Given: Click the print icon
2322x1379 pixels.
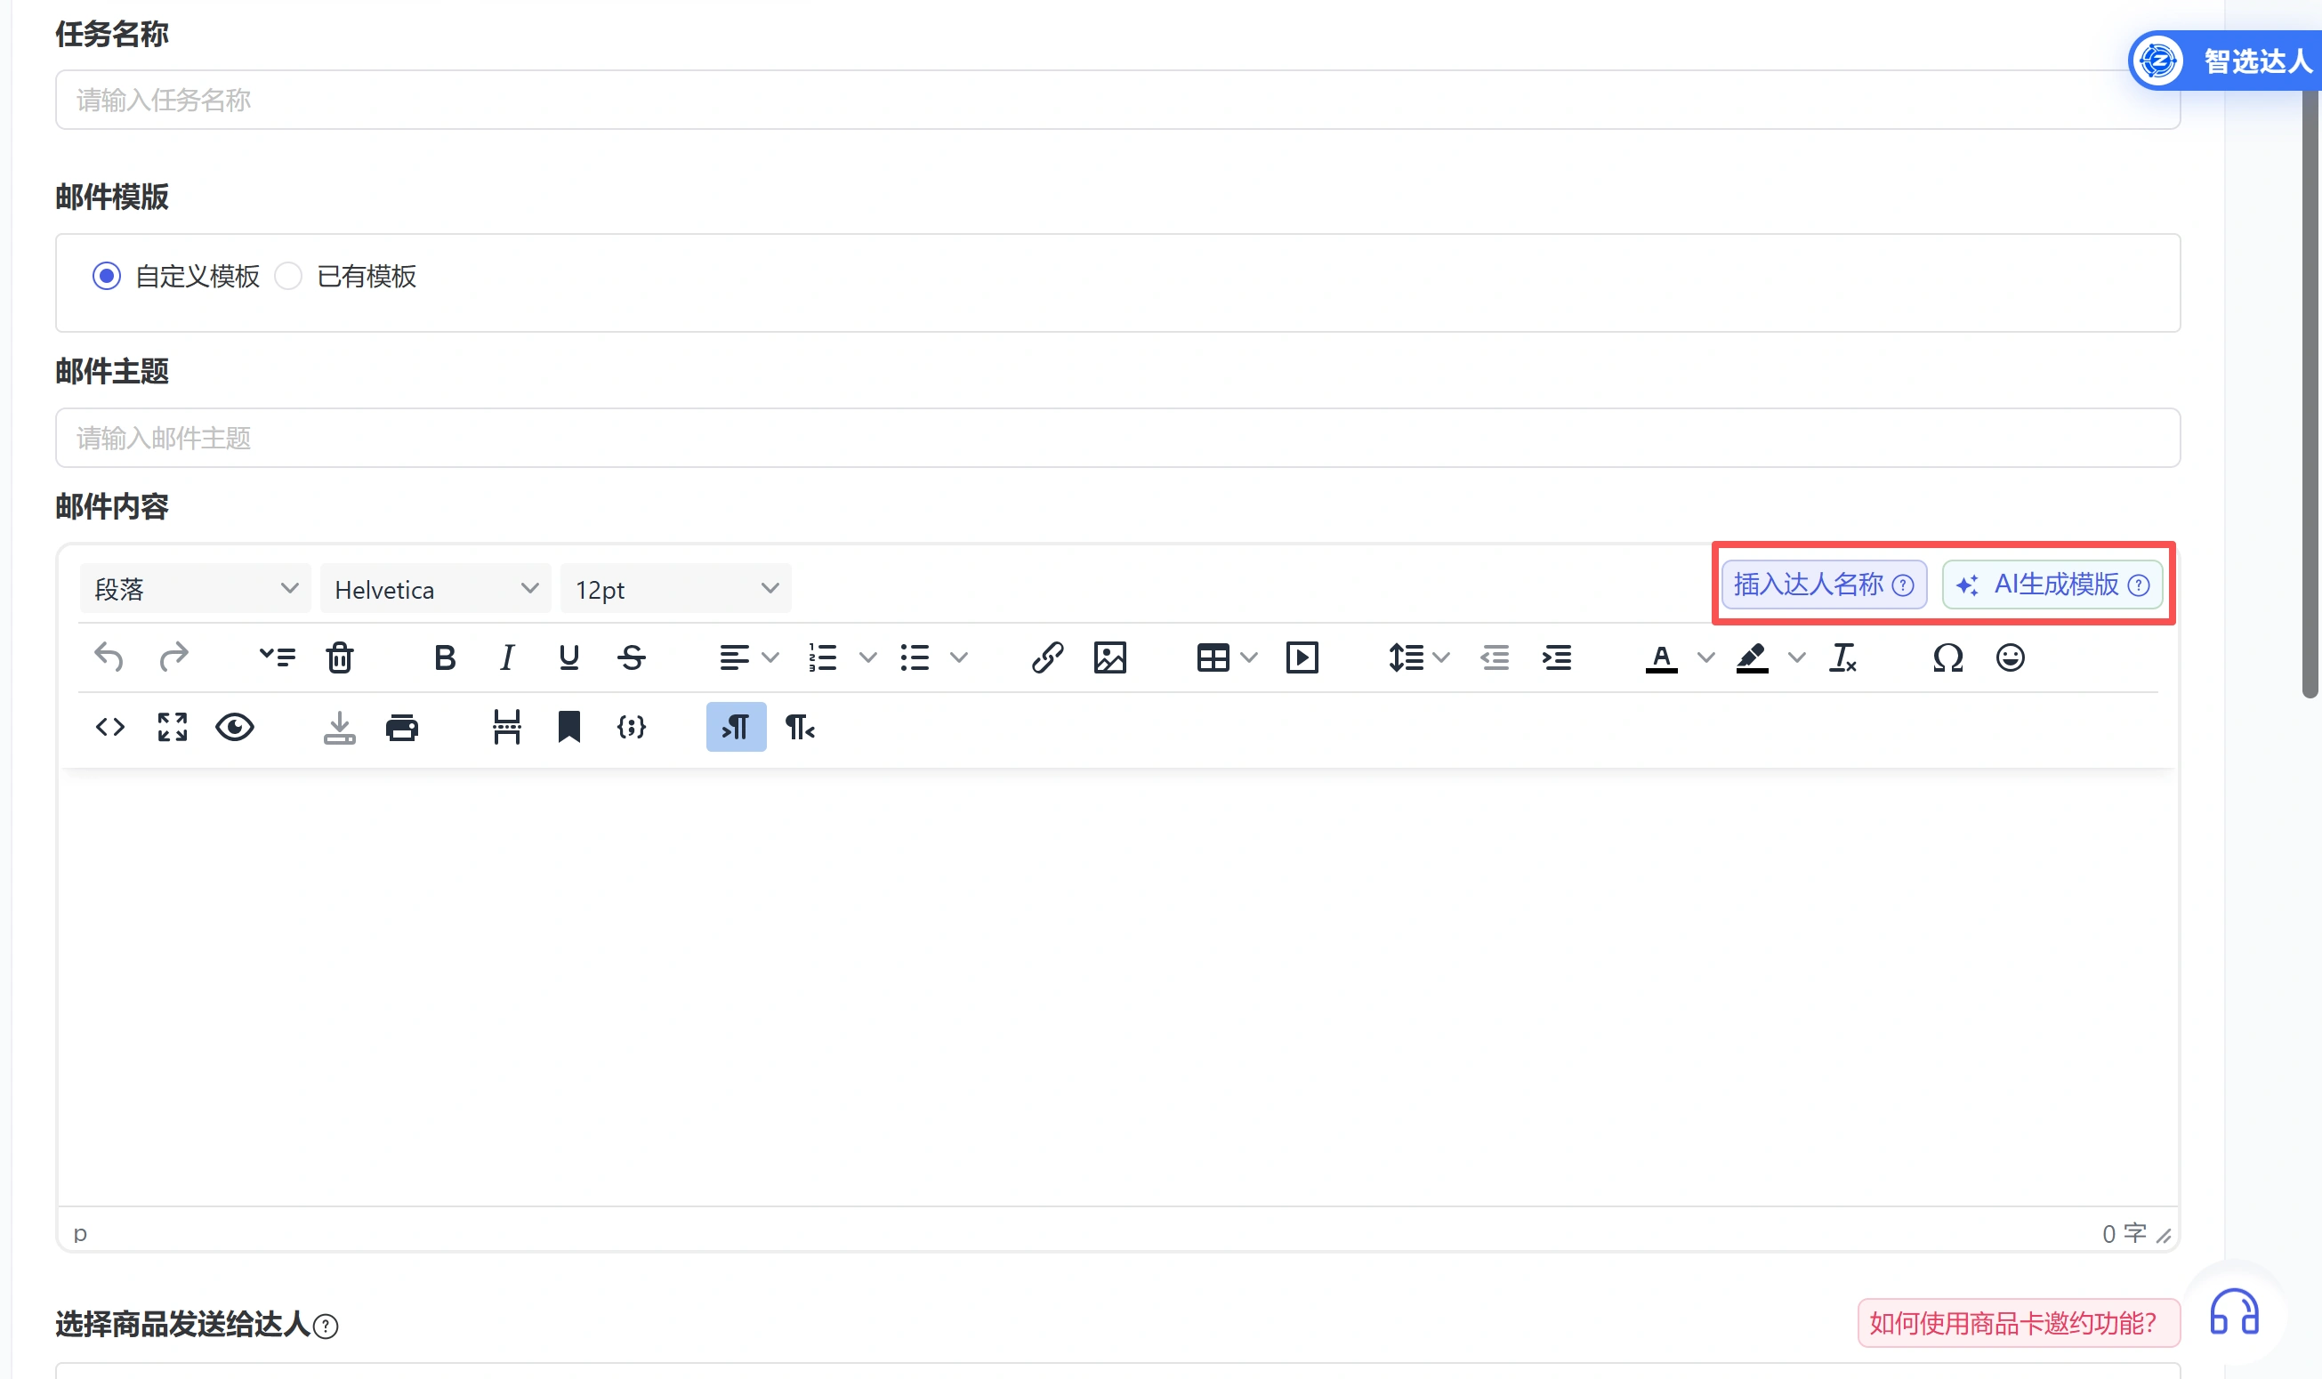Looking at the screenshot, I should point(401,727).
